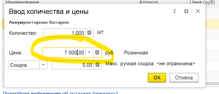
Task: Click the Цена: field label
Action: point(16,53)
